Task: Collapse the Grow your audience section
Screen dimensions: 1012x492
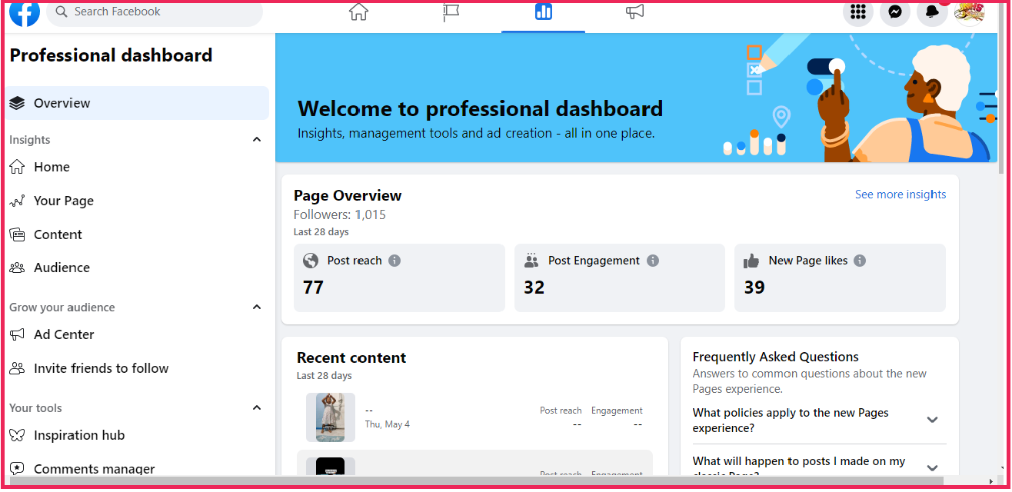Action: (257, 307)
